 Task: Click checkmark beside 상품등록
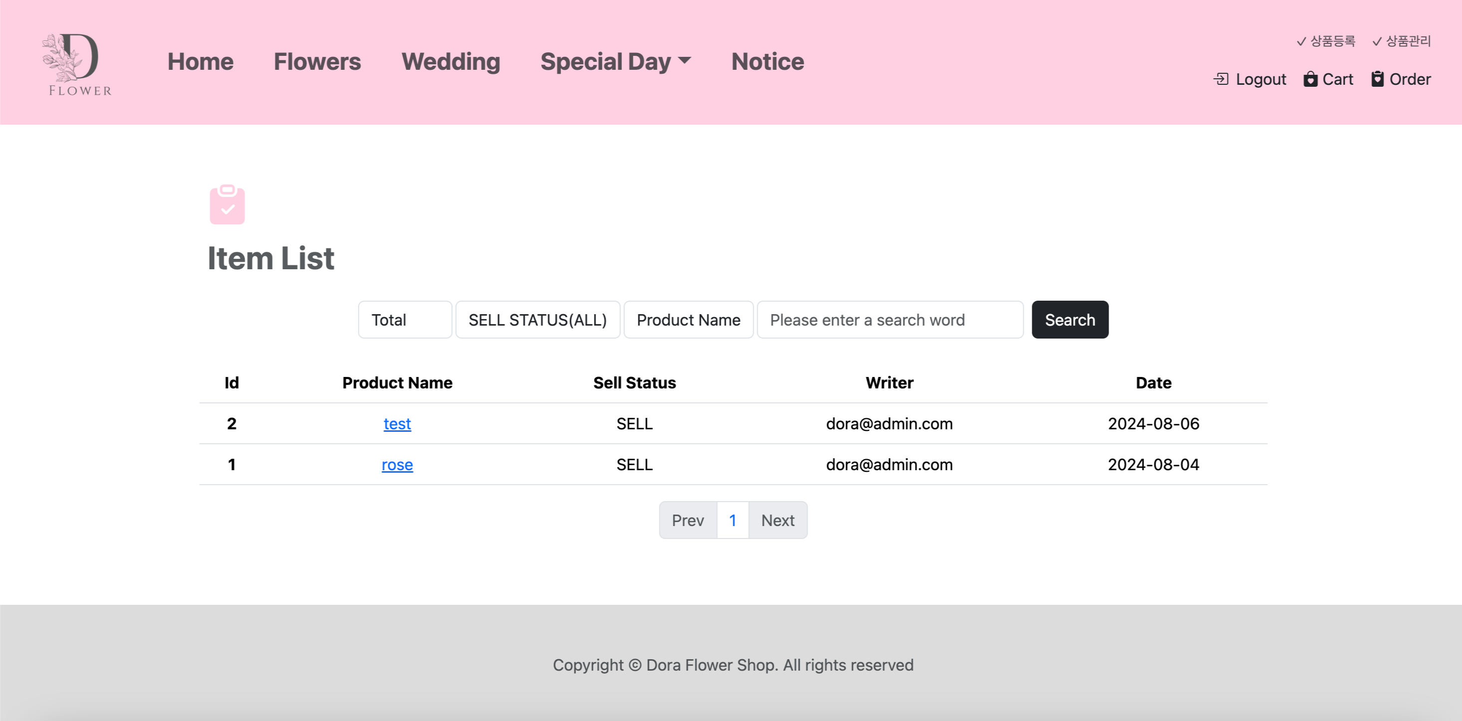point(1301,42)
